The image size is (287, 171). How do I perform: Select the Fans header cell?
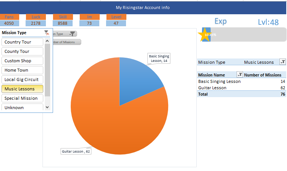click(9, 17)
